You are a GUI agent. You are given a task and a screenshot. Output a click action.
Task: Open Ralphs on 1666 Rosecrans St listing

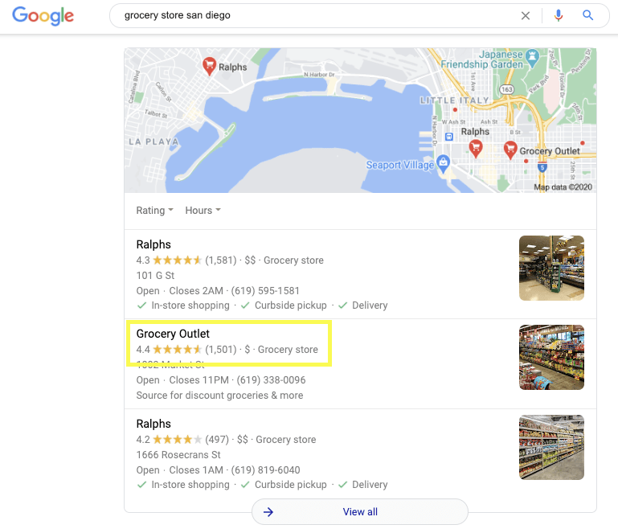(x=153, y=424)
